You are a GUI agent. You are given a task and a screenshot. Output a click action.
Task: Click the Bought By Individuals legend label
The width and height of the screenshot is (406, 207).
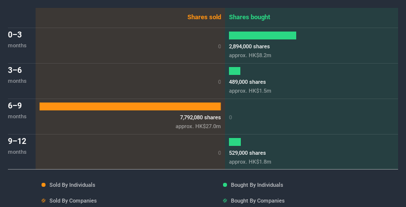pyautogui.click(x=257, y=185)
